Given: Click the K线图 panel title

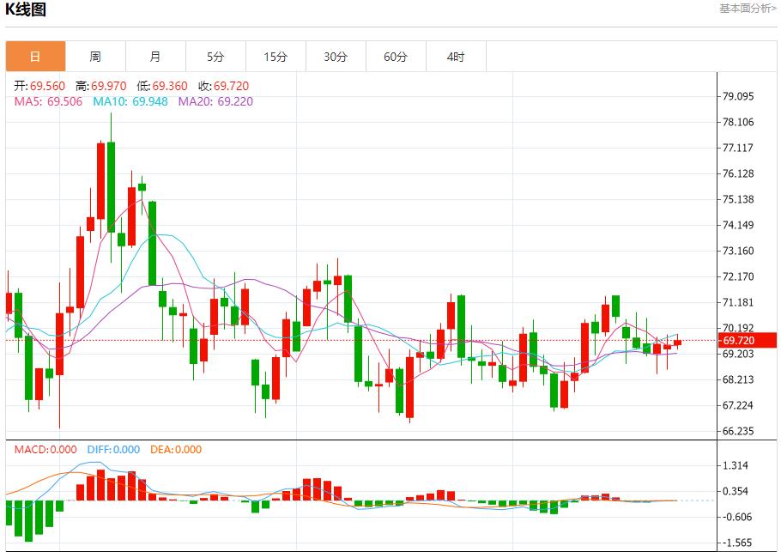Looking at the screenshot, I should point(27,10).
